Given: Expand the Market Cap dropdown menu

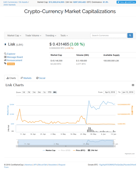Looking at the screenshot, I should [14, 36].
